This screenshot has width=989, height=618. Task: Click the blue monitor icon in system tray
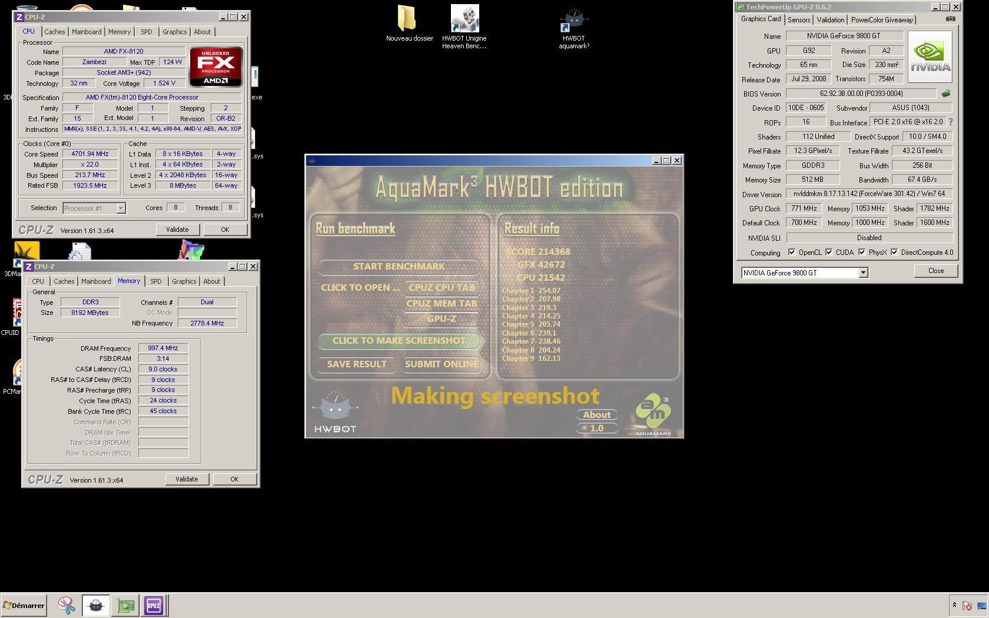(982, 605)
